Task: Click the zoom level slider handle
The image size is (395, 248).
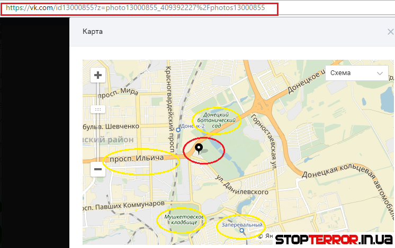Action: coord(97,109)
